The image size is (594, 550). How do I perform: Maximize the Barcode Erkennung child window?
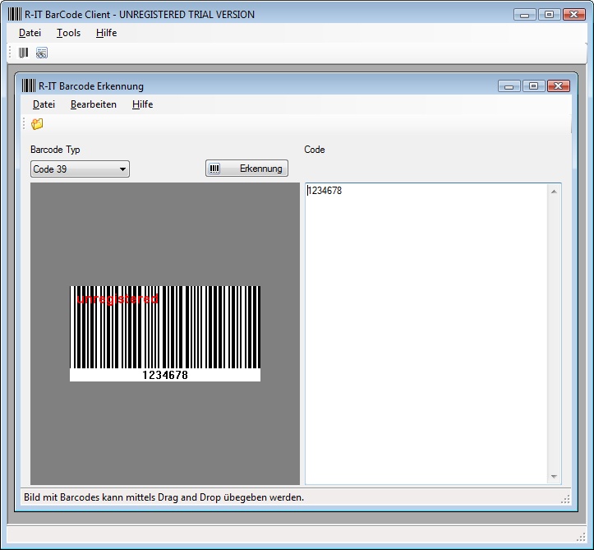pyautogui.click(x=533, y=86)
